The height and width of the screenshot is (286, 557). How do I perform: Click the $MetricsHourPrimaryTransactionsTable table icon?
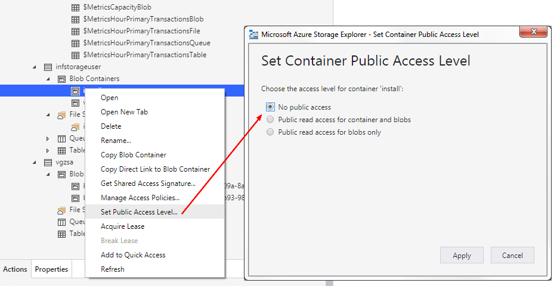click(75, 55)
